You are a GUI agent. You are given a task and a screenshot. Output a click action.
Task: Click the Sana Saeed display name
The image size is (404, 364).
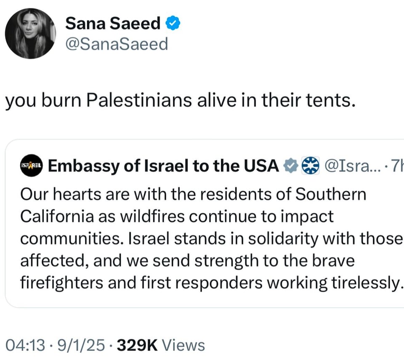112,24
